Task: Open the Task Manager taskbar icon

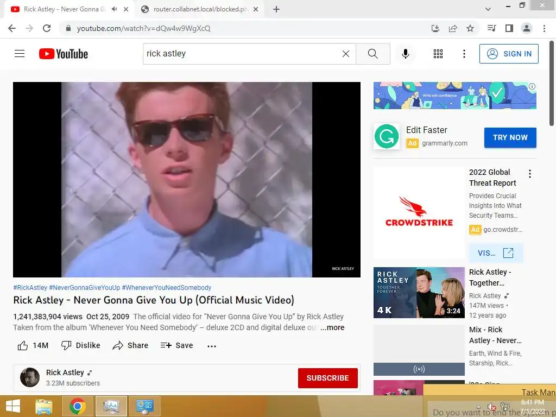Action: click(x=111, y=406)
